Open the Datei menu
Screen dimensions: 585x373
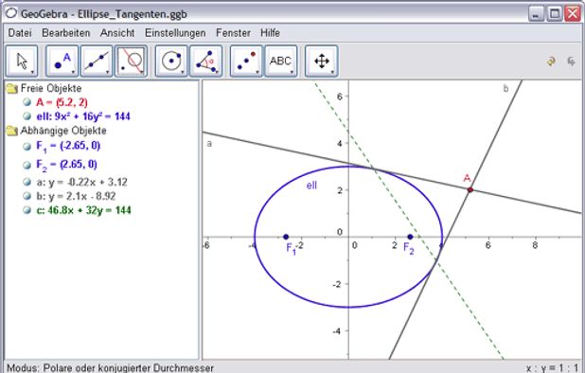click(20, 33)
